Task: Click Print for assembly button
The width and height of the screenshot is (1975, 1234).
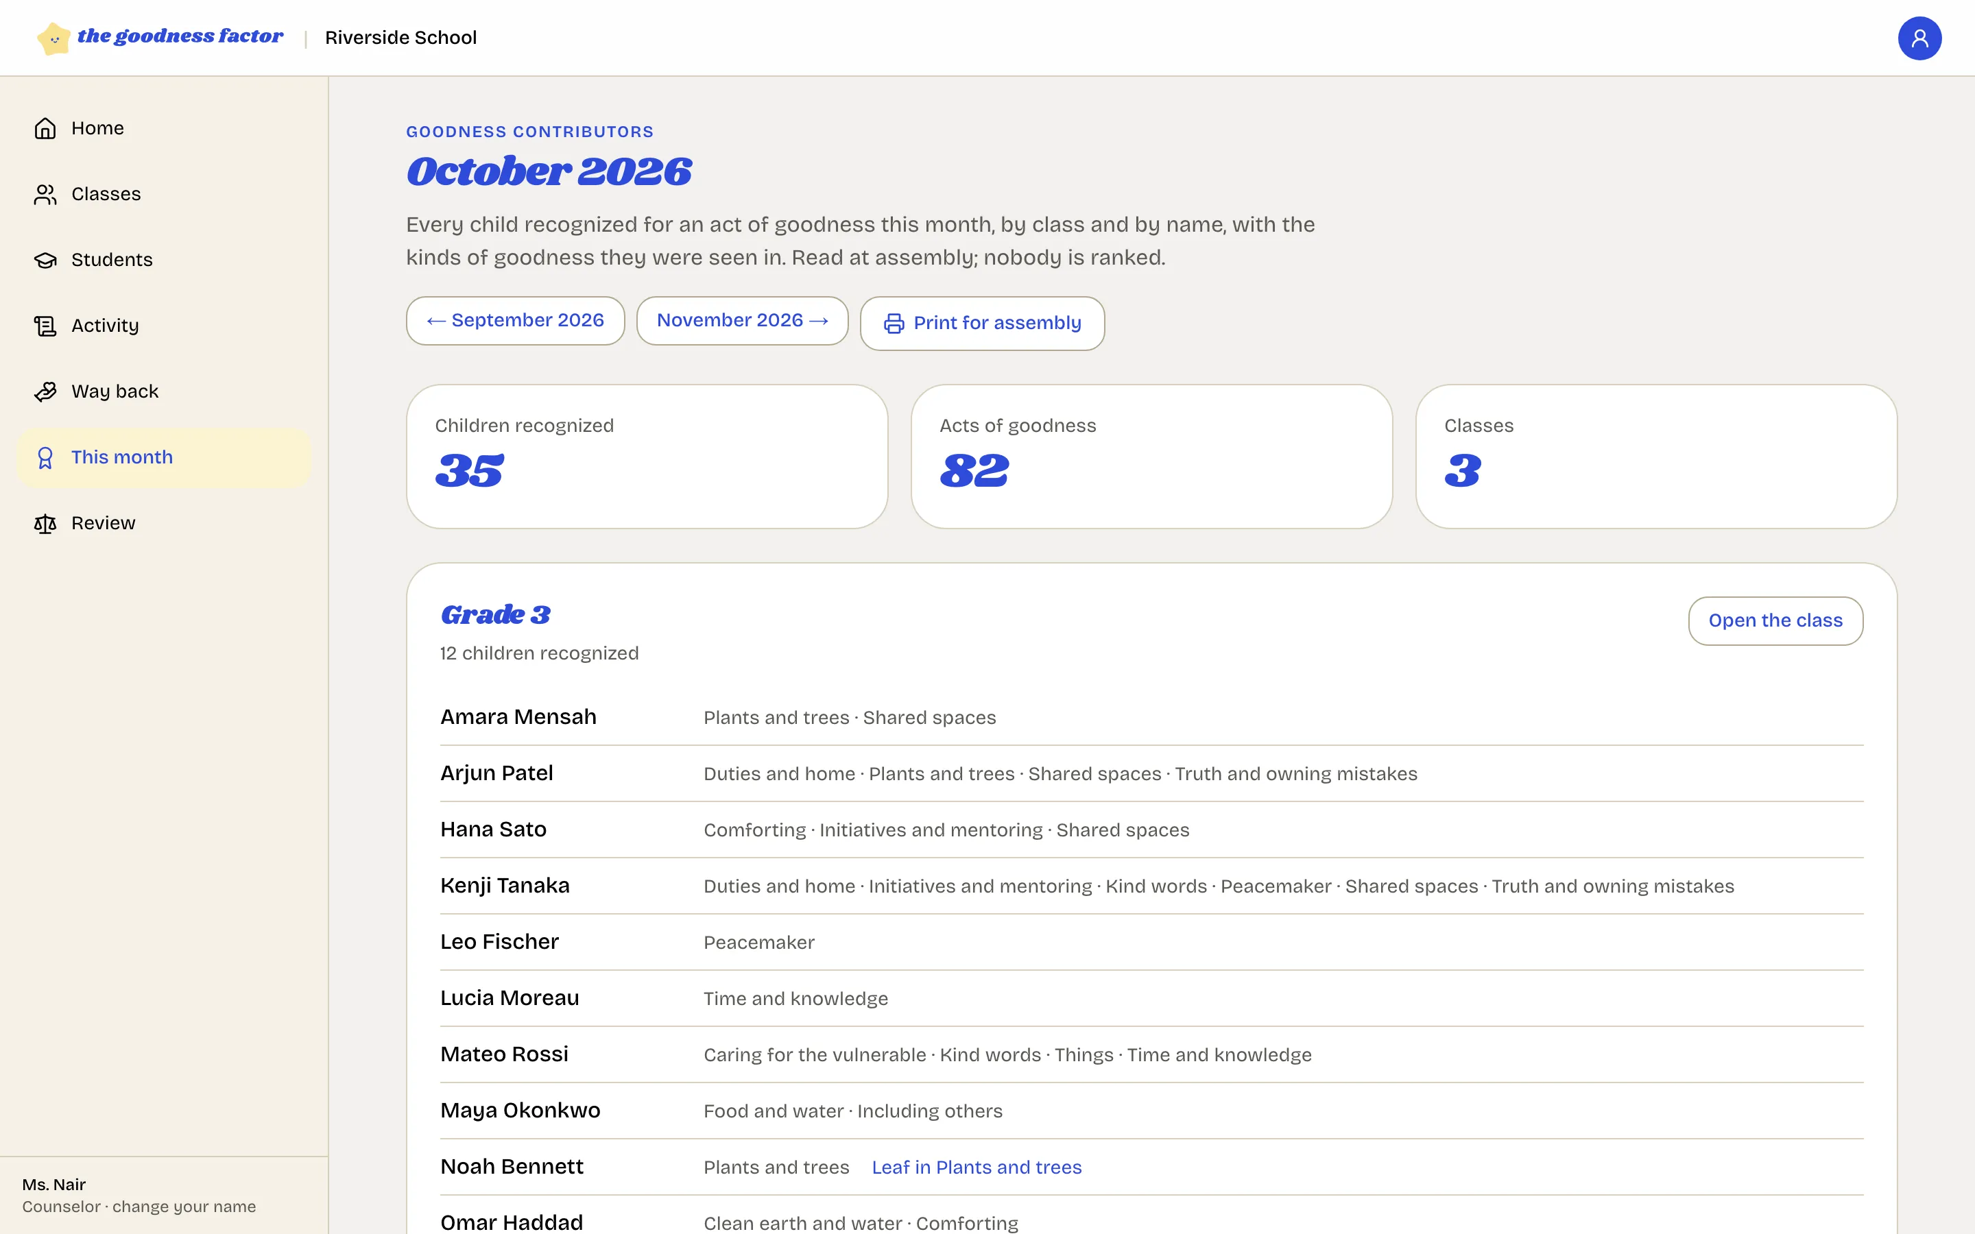Action: click(x=982, y=323)
